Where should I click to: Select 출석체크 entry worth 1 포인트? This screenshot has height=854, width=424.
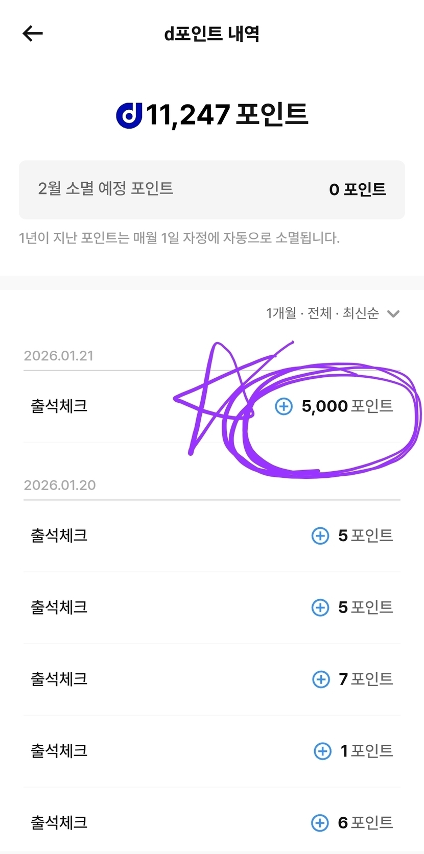(59, 751)
